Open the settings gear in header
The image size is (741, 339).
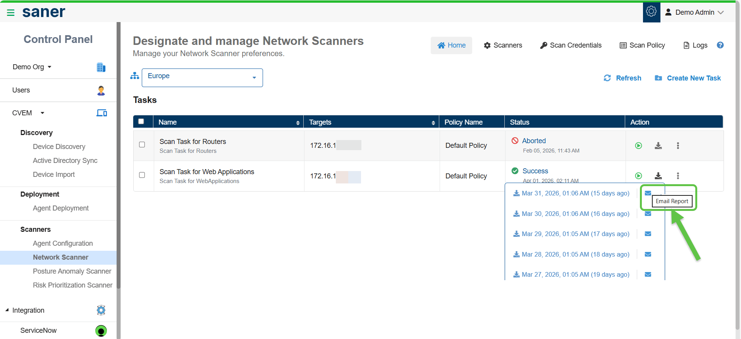(x=652, y=12)
